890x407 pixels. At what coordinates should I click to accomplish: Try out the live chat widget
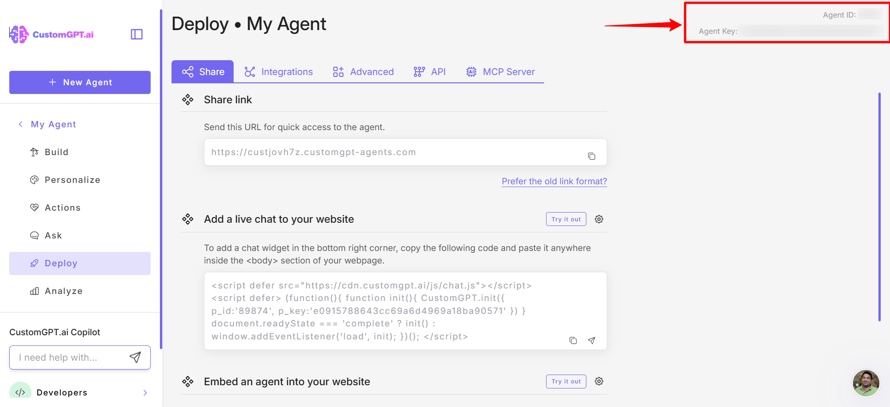566,219
